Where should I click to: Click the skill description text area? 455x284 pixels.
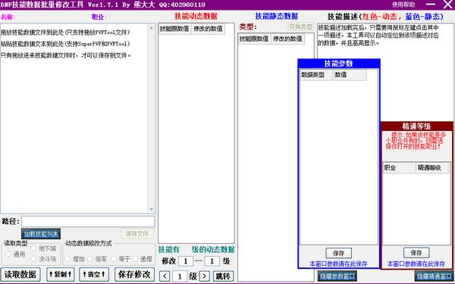tap(385, 73)
